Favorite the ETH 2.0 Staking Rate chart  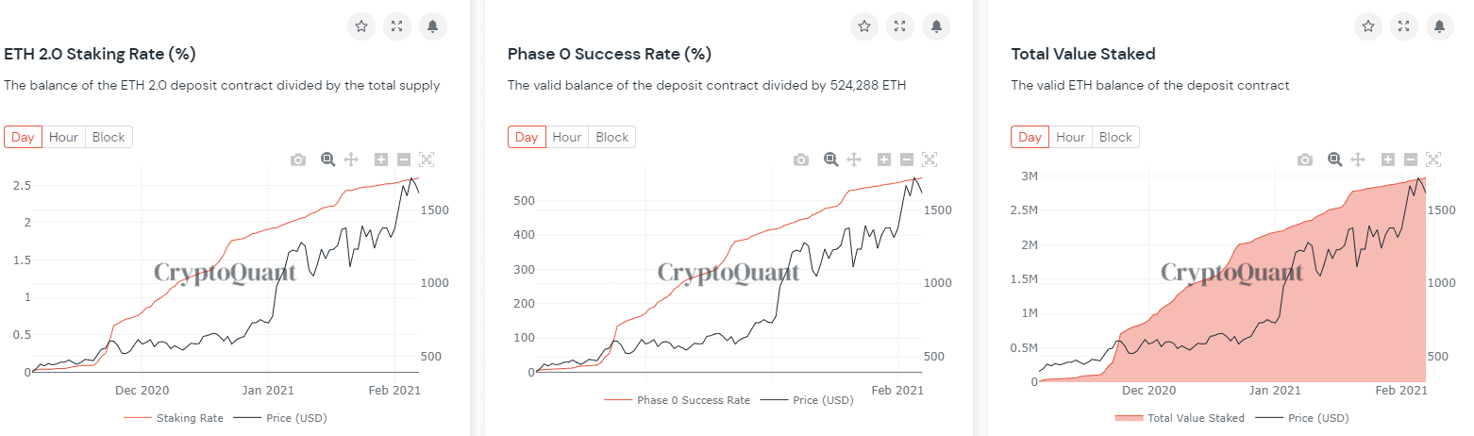click(x=361, y=26)
